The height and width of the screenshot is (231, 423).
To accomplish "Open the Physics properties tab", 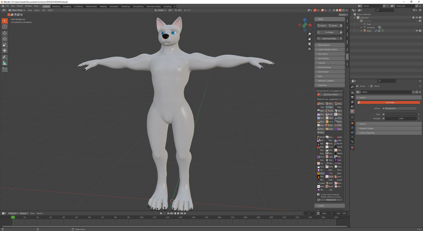I will point(352,128).
